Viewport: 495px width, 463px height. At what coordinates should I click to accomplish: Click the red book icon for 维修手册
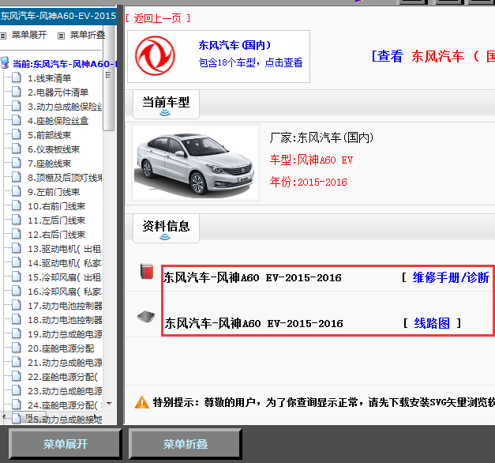[147, 271]
